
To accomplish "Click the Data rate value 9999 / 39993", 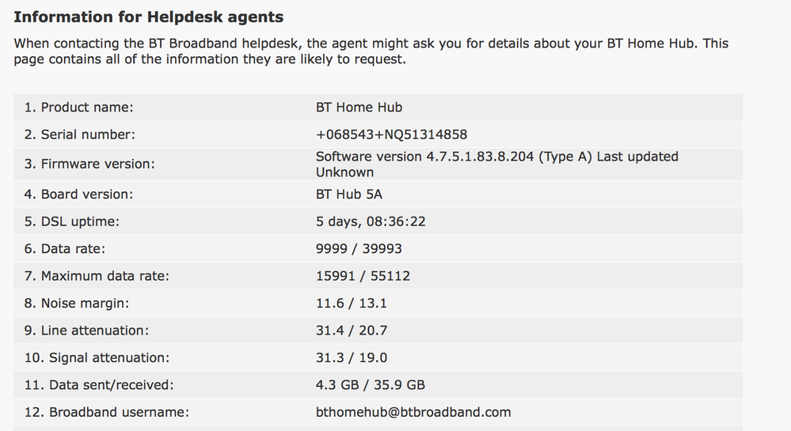I will [x=359, y=248].
